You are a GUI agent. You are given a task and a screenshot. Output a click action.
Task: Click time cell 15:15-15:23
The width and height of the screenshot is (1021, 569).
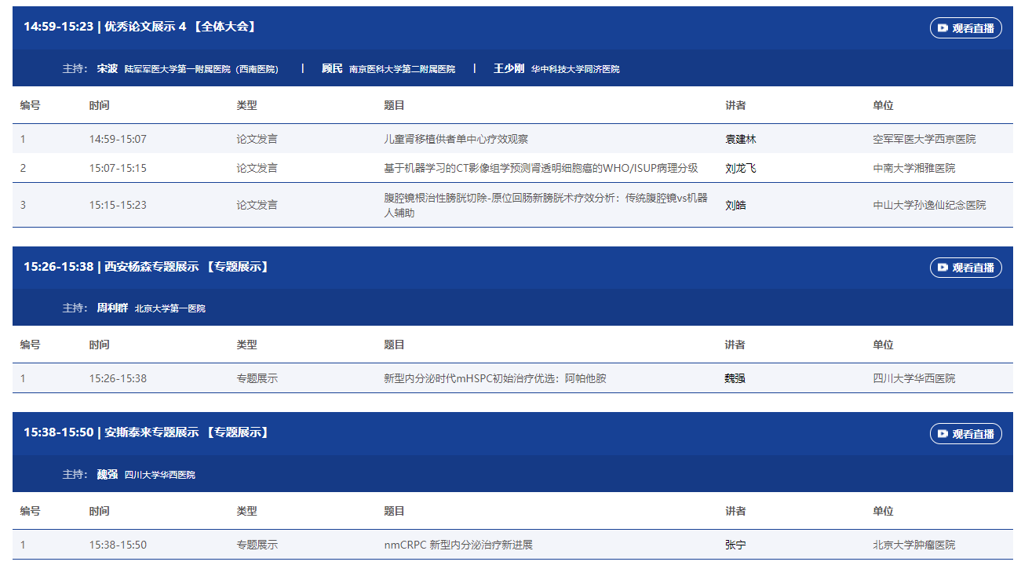118,205
